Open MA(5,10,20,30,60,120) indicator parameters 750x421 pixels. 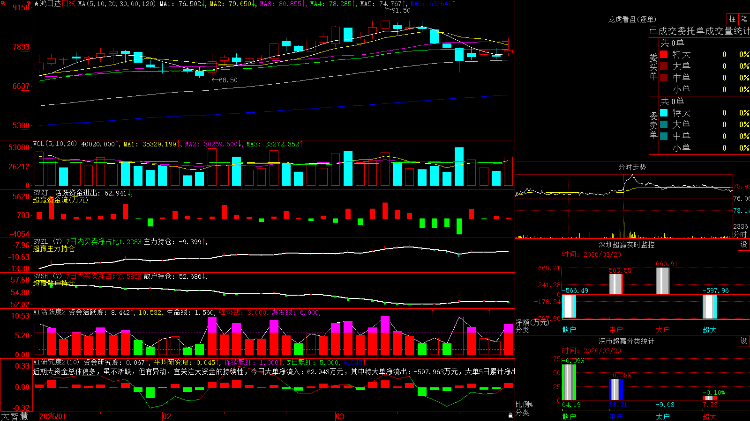coord(117,4)
